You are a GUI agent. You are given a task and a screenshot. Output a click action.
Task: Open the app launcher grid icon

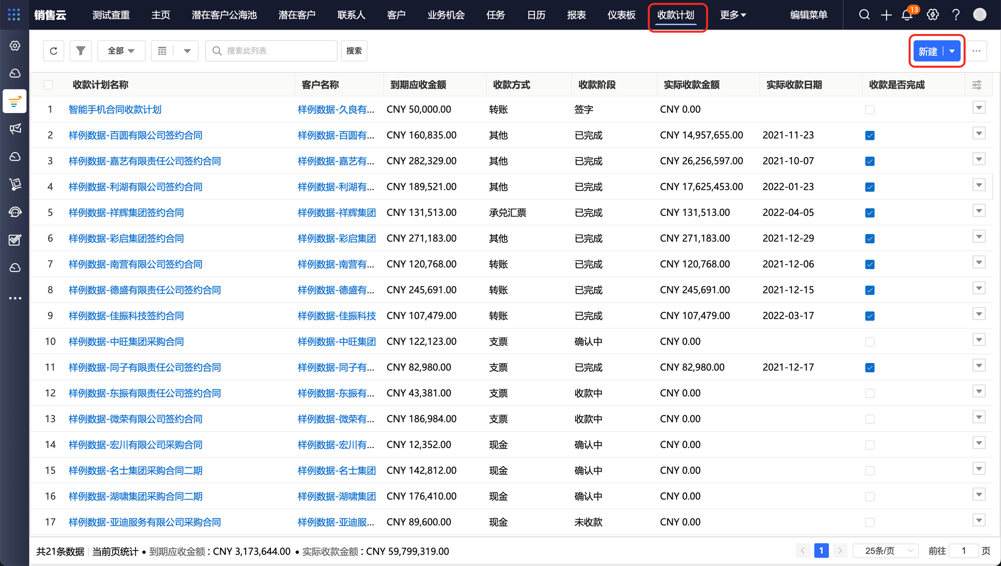tap(14, 14)
